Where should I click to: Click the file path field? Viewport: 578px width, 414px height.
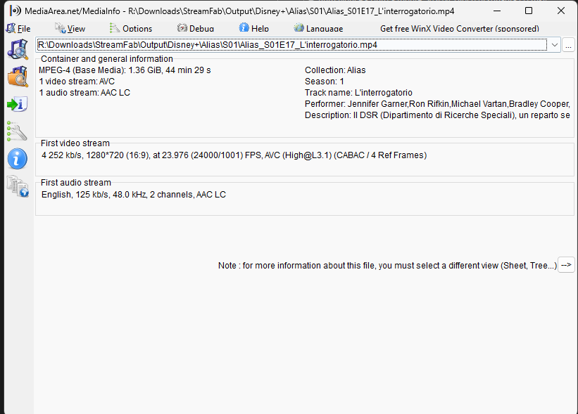click(x=292, y=45)
